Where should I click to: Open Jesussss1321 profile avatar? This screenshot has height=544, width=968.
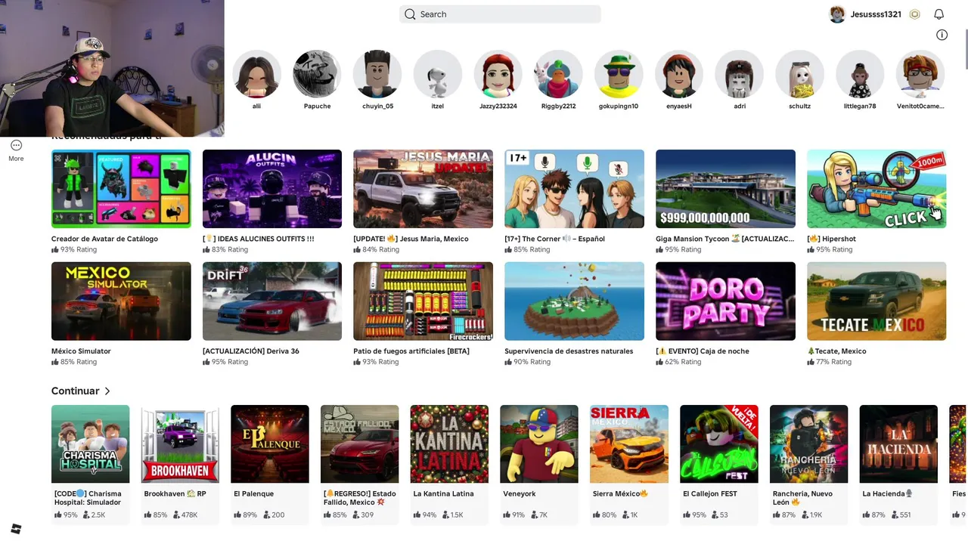coord(837,14)
